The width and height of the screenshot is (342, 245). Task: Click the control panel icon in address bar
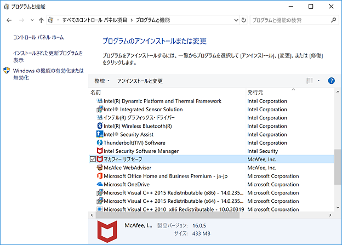(51, 20)
